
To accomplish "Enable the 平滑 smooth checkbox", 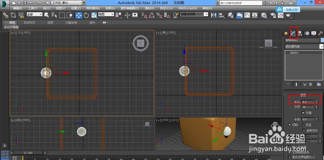I will [303, 113].
